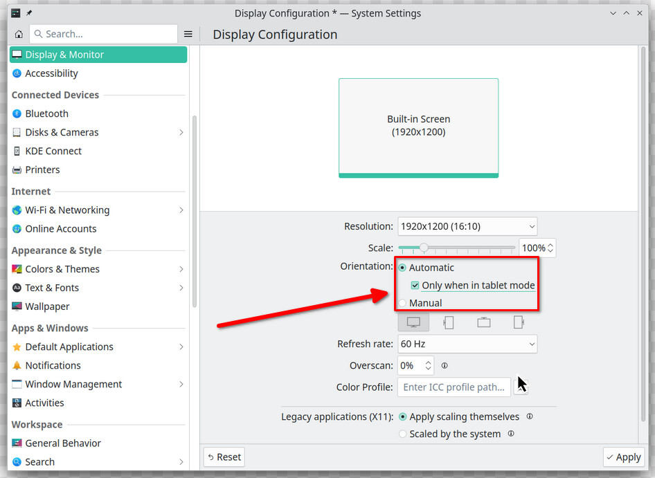The image size is (655, 478).
Task: Click the Wi-Fi & Networking globe icon
Action: 17,210
